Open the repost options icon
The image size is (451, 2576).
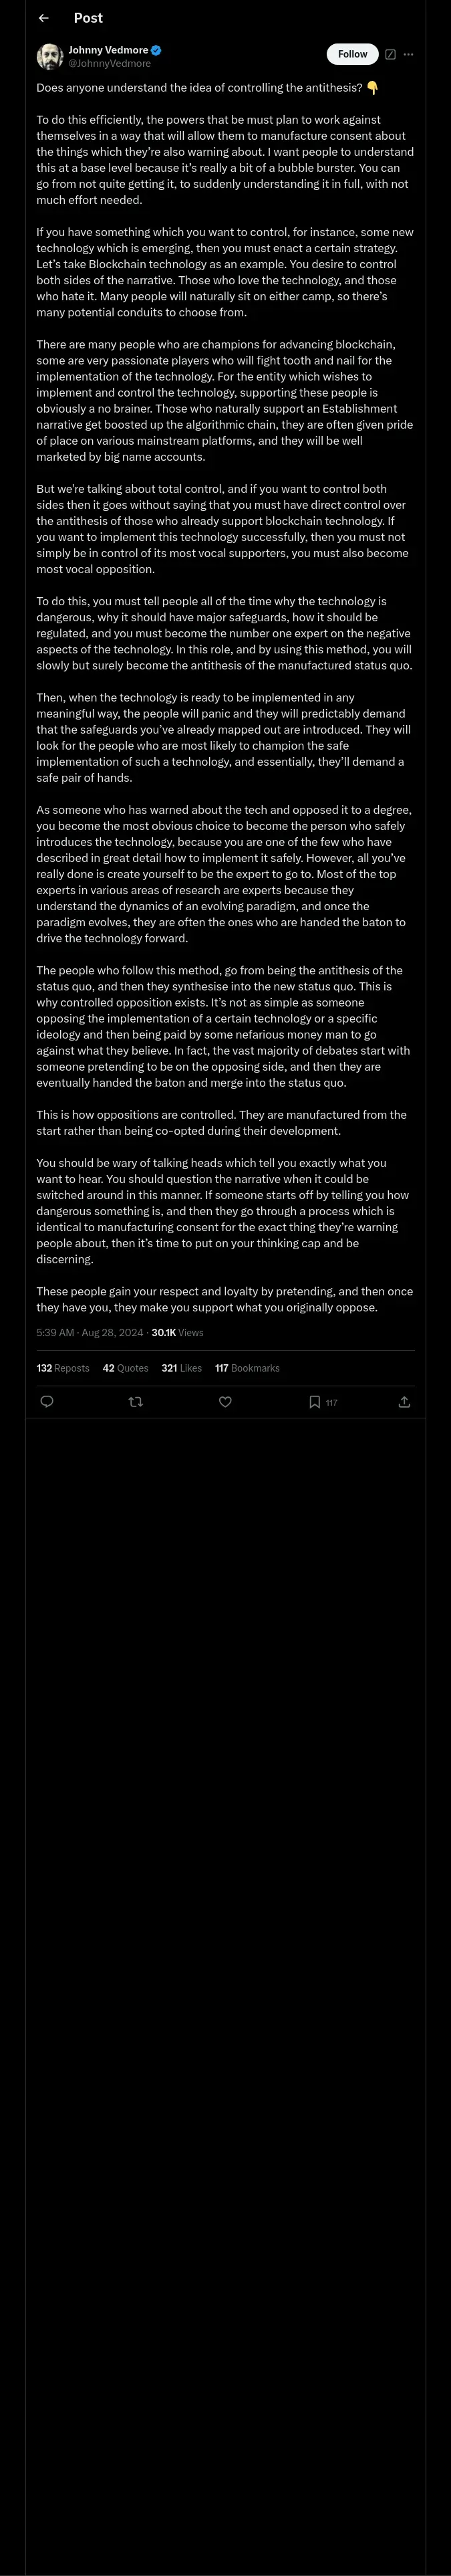pos(136,1402)
